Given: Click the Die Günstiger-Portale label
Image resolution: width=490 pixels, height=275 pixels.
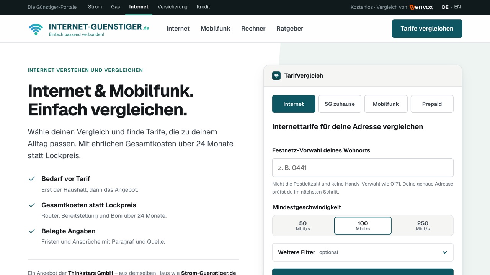Looking at the screenshot, I should click(x=52, y=7).
